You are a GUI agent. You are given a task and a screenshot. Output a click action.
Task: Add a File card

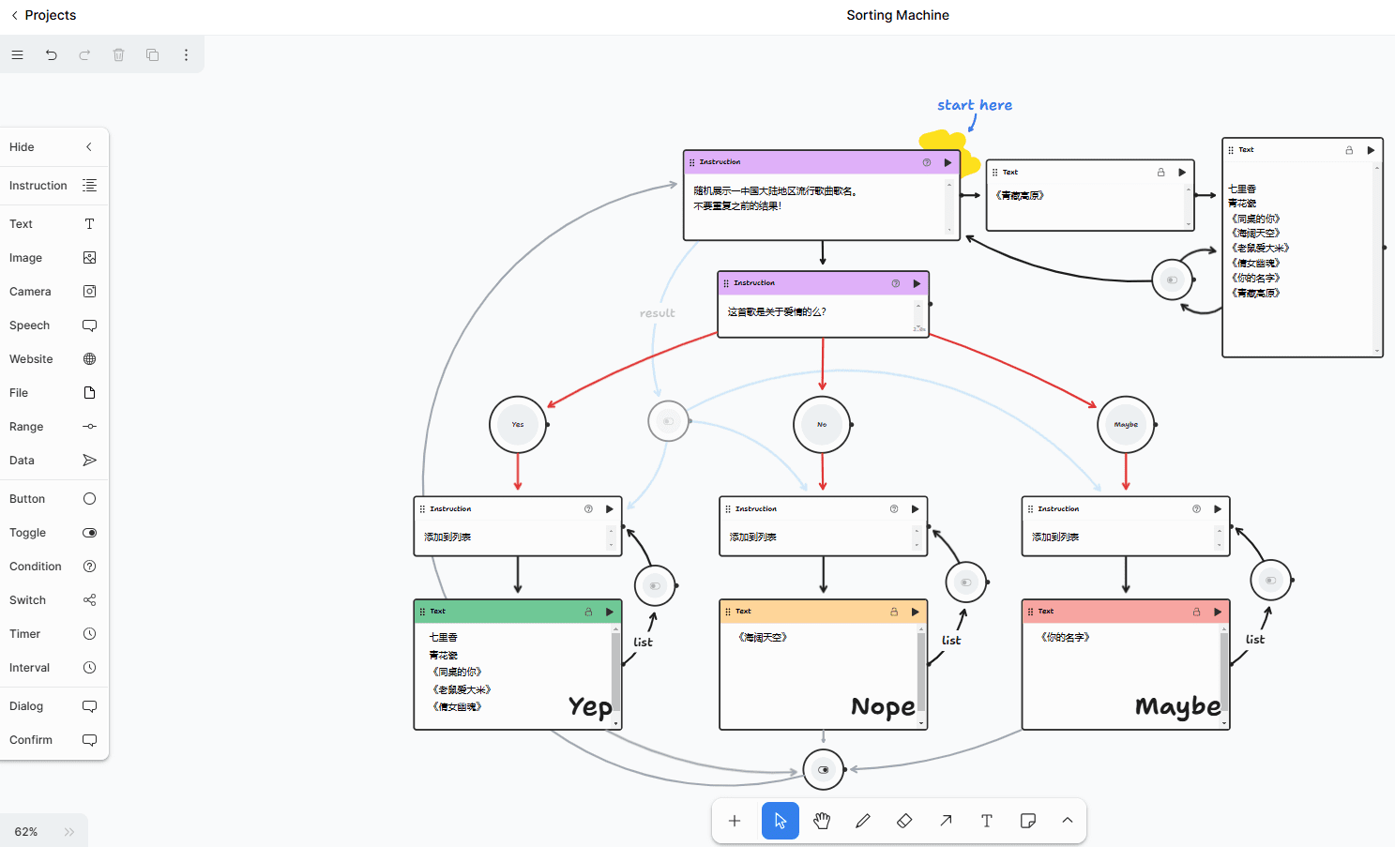pyautogui.click(x=53, y=393)
